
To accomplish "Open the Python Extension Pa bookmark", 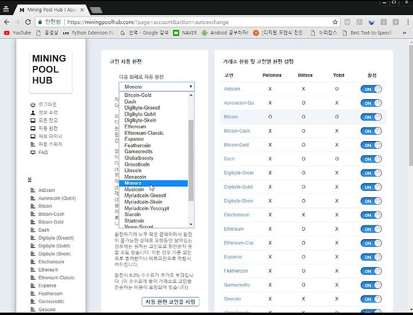I will (x=88, y=33).
